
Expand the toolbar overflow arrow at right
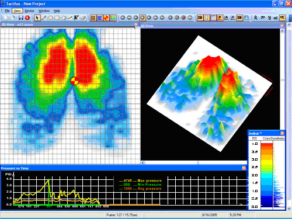click(x=290, y=18)
